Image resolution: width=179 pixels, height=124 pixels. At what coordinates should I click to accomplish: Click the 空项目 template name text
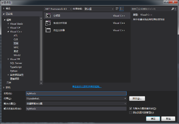point(57,16)
